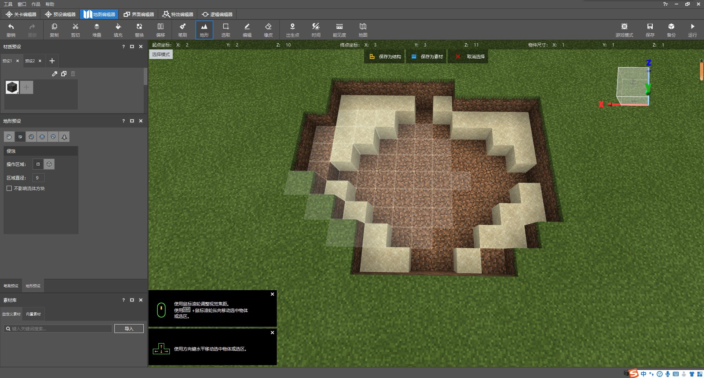Viewport: 704px width, 378px height.
Task: Choose the Stack (堆叠) tool
Action: click(x=97, y=30)
